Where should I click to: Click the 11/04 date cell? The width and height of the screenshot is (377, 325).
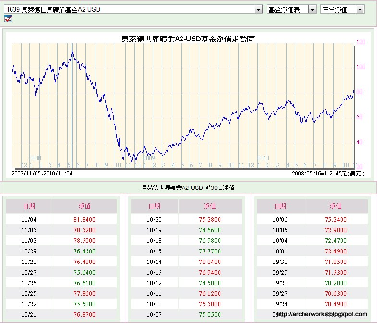[x=29, y=220]
